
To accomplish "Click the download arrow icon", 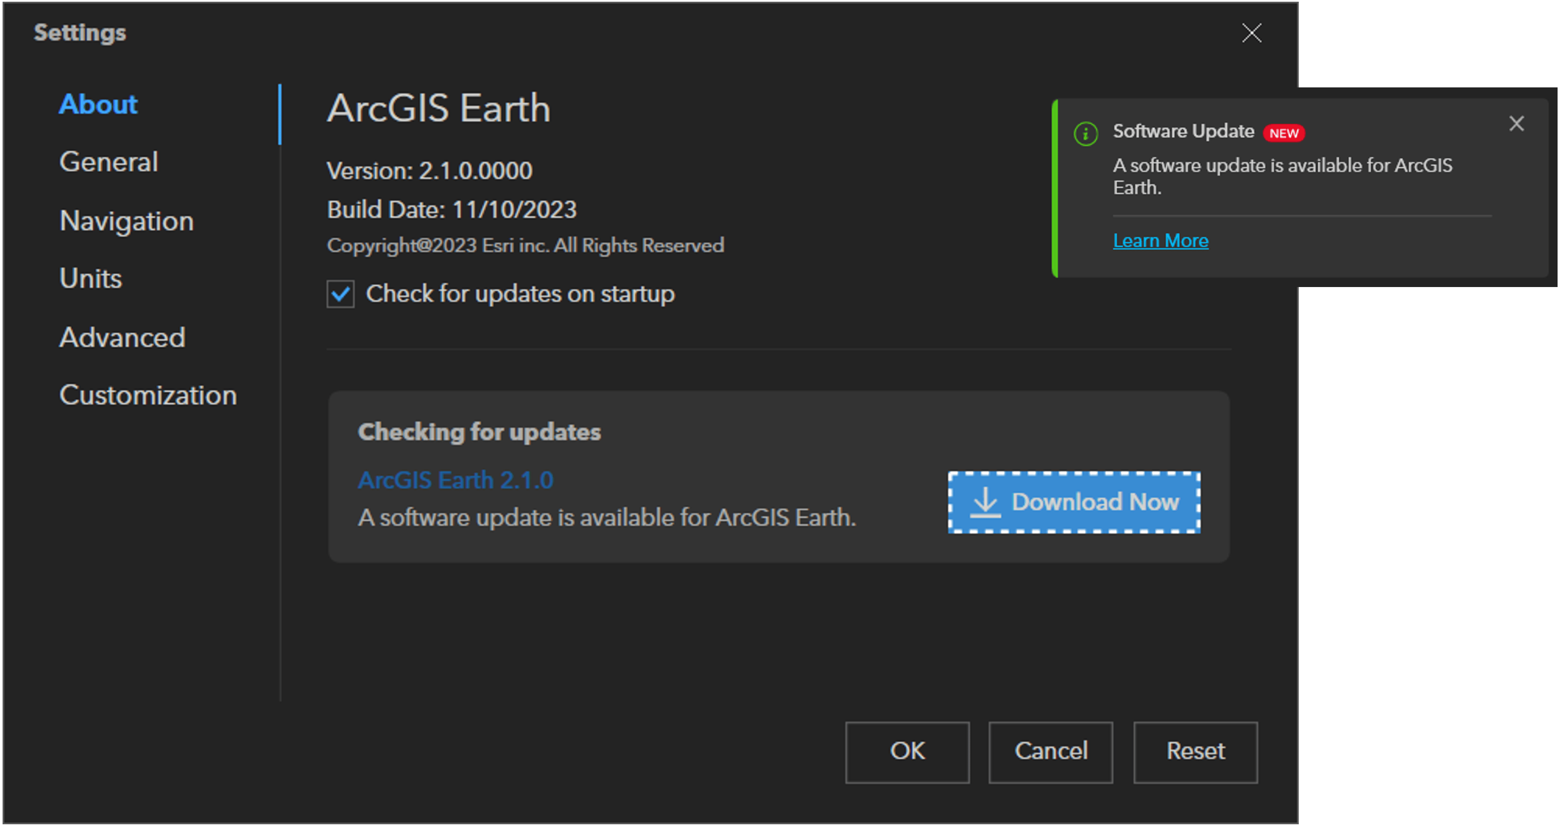I will click(x=985, y=503).
